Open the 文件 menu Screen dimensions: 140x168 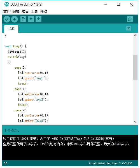tap(7, 11)
